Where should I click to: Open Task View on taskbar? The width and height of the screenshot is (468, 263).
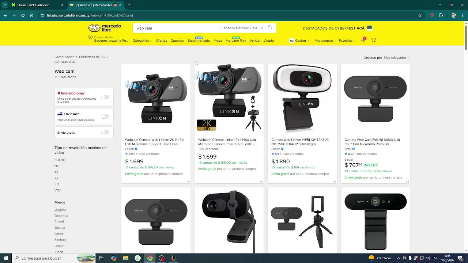[x=102, y=258]
